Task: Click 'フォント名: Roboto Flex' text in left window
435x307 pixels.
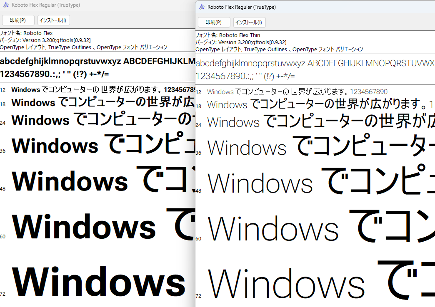Action: (26, 33)
